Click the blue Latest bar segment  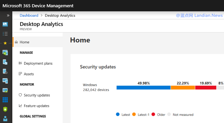(x=143, y=88)
